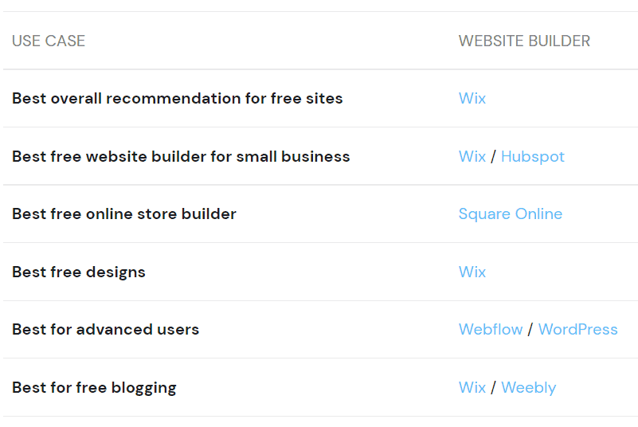Click 'Best for advanced users' row label

pos(105,330)
